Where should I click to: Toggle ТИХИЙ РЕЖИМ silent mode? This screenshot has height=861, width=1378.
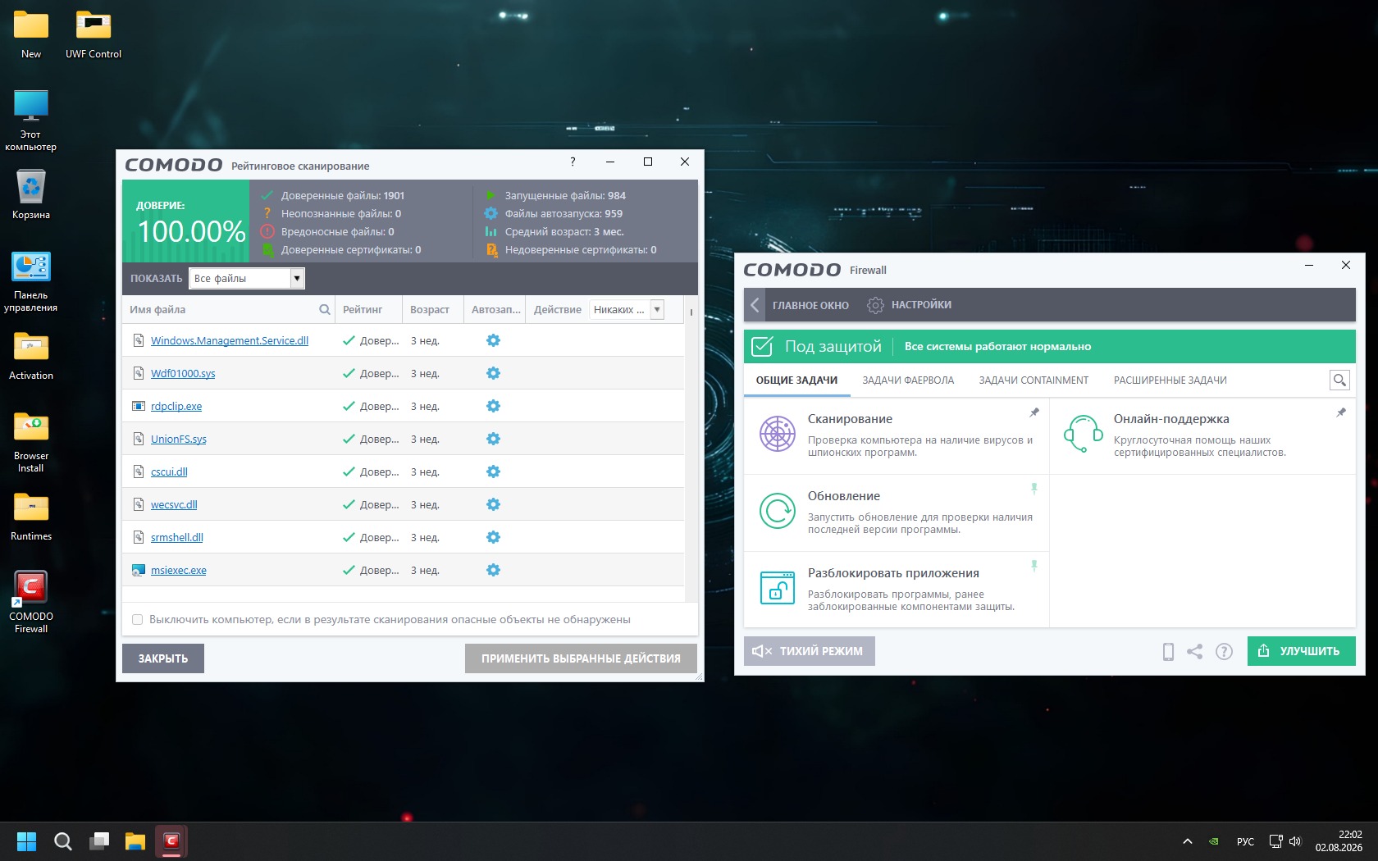809,651
